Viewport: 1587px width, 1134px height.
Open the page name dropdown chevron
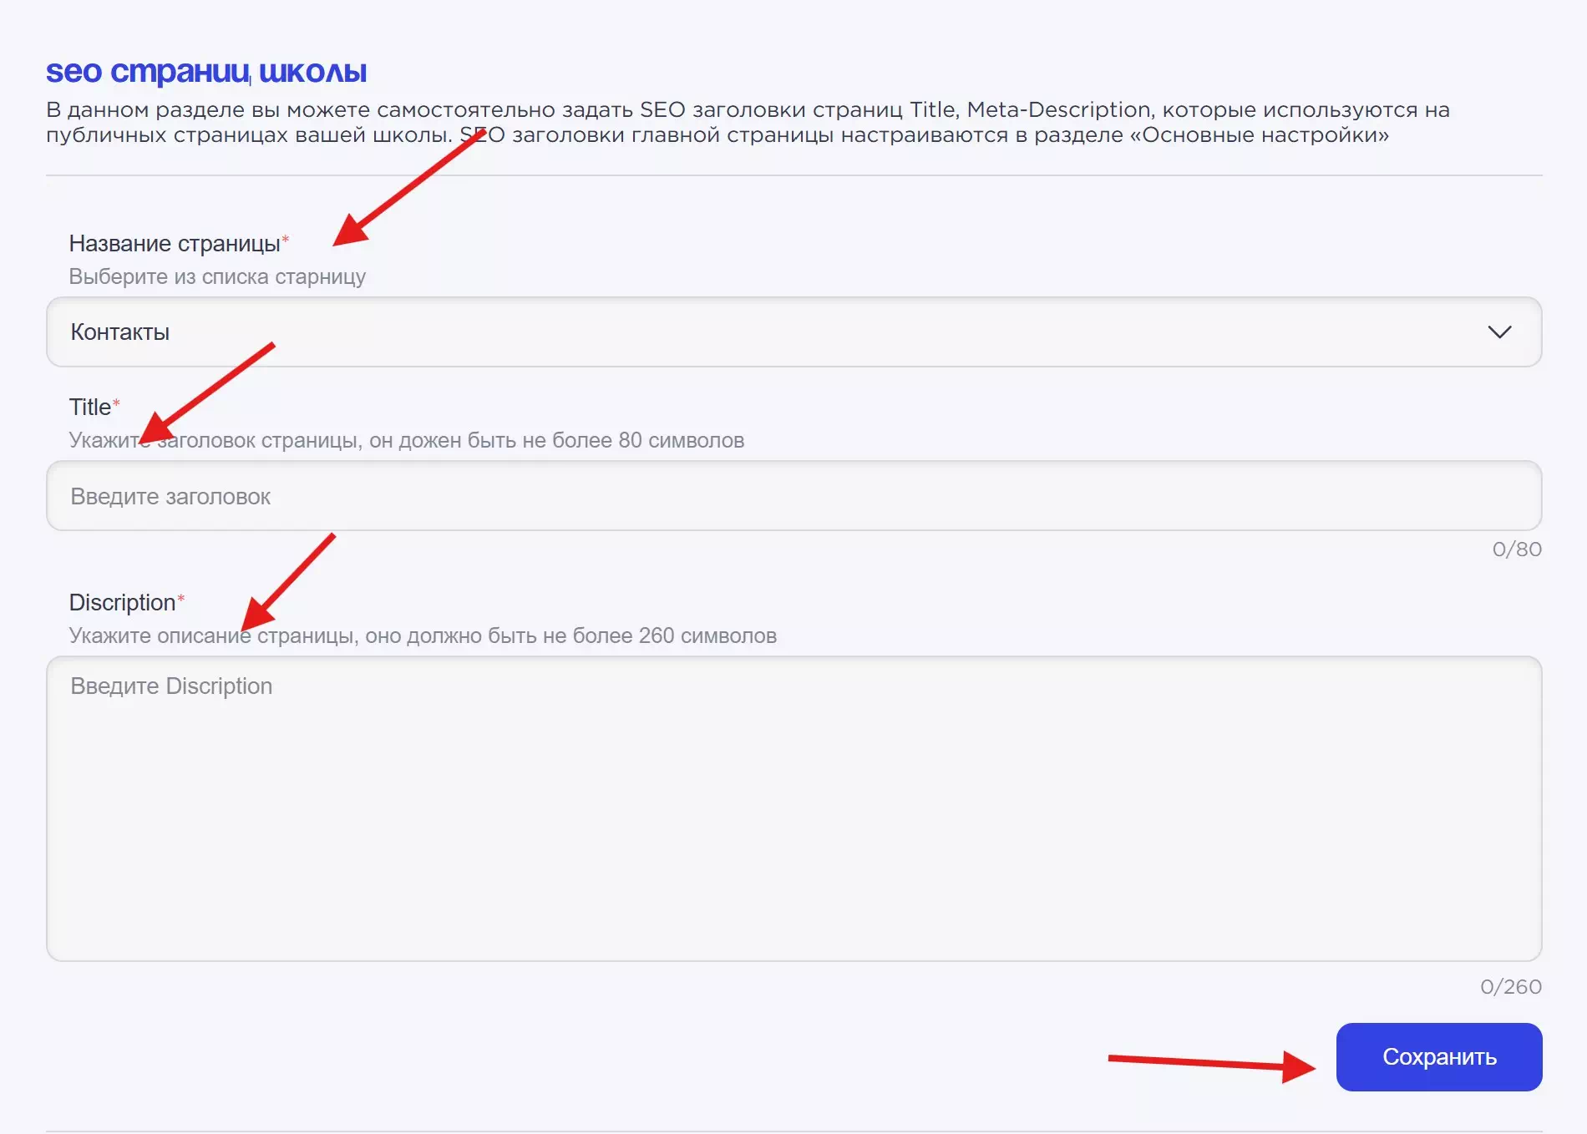[x=1499, y=332]
